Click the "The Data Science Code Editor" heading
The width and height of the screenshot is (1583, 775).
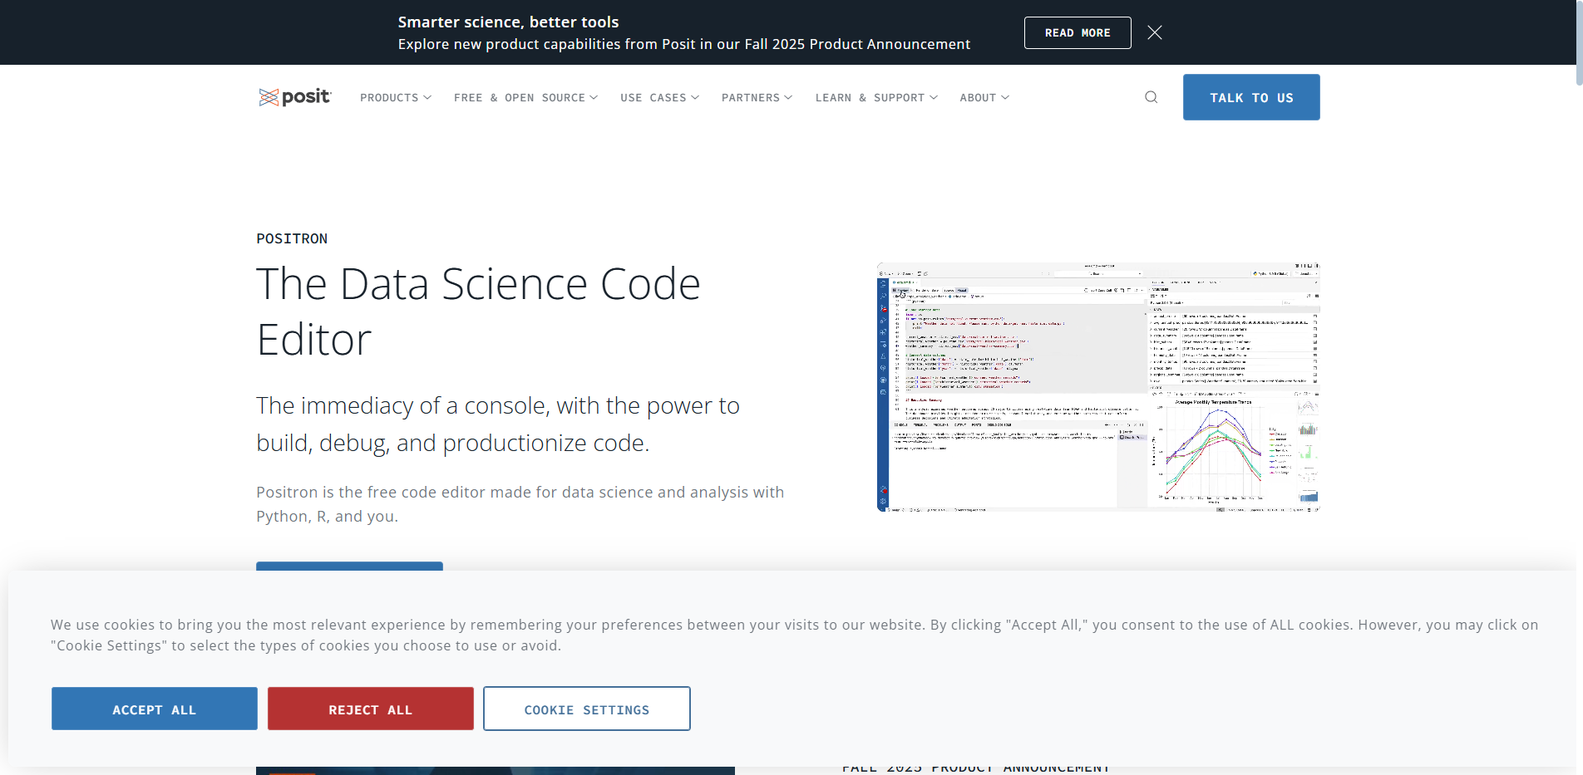pos(478,311)
